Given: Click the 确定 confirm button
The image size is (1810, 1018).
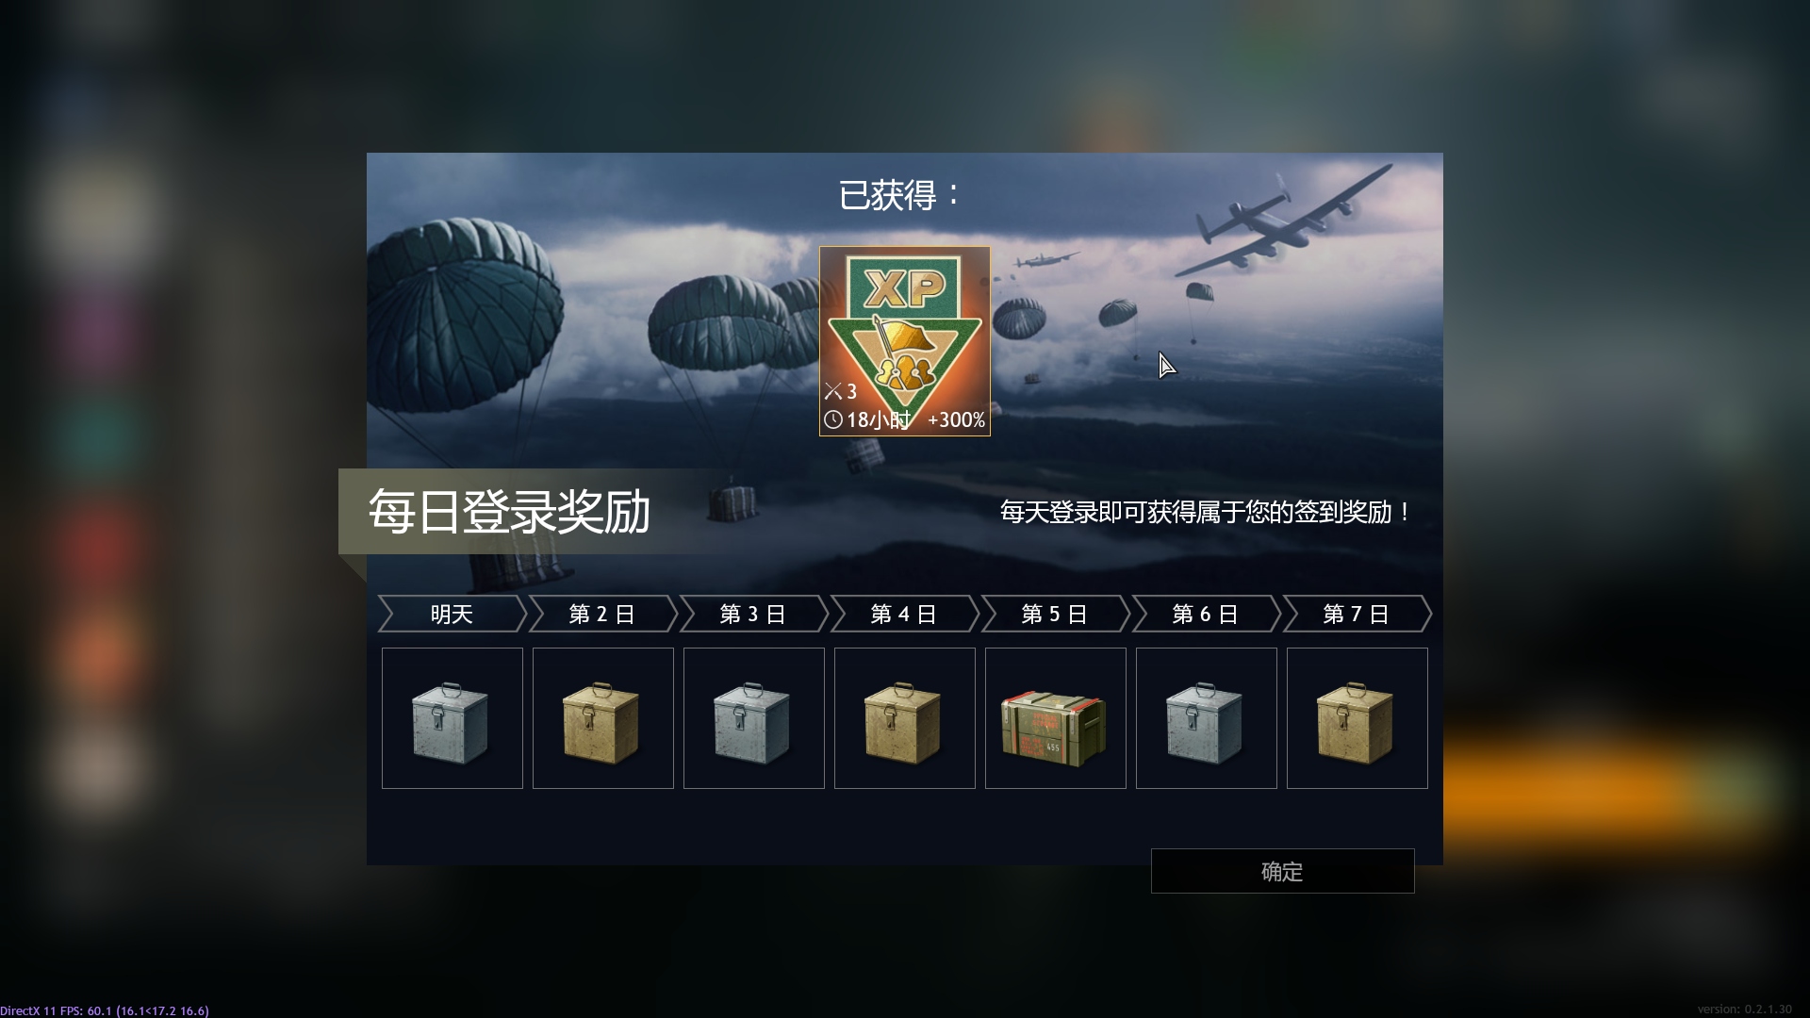Looking at the screenshot, I should point(1282,871).
